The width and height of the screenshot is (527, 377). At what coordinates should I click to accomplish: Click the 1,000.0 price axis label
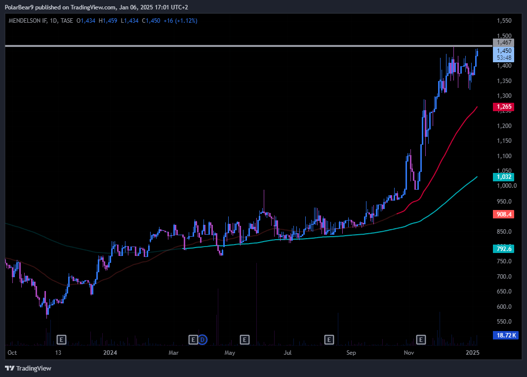tap(506, 186)
